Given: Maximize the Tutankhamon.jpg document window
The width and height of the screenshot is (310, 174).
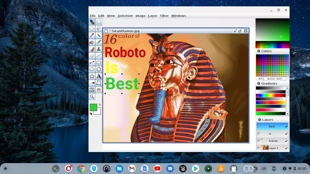Looking at the screenshot, I should coord(240,31).
